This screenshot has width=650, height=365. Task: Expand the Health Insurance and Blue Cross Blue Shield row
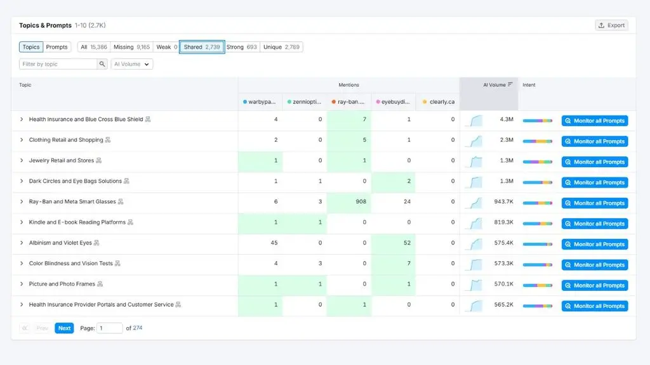click(x=22, y=119)
